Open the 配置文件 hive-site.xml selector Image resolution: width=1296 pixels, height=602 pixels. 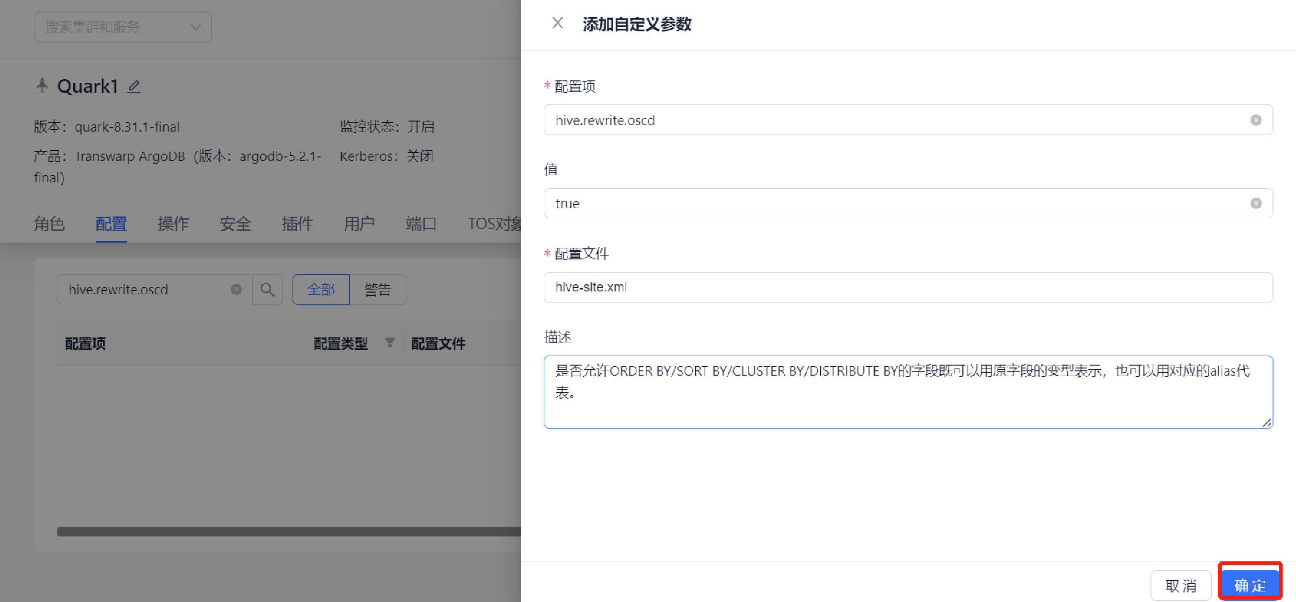click(x=908, y=288)
